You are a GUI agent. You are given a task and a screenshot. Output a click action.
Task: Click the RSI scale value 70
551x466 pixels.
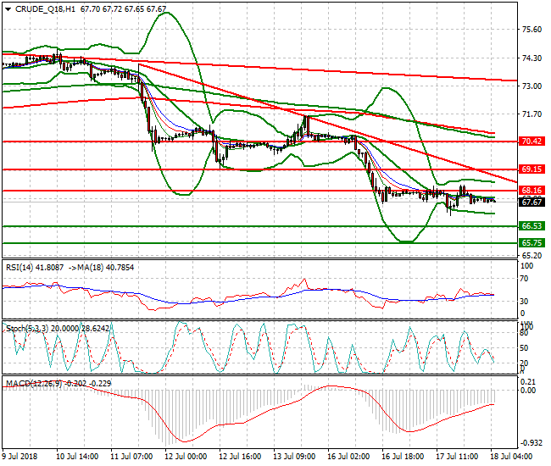point(524,279)
